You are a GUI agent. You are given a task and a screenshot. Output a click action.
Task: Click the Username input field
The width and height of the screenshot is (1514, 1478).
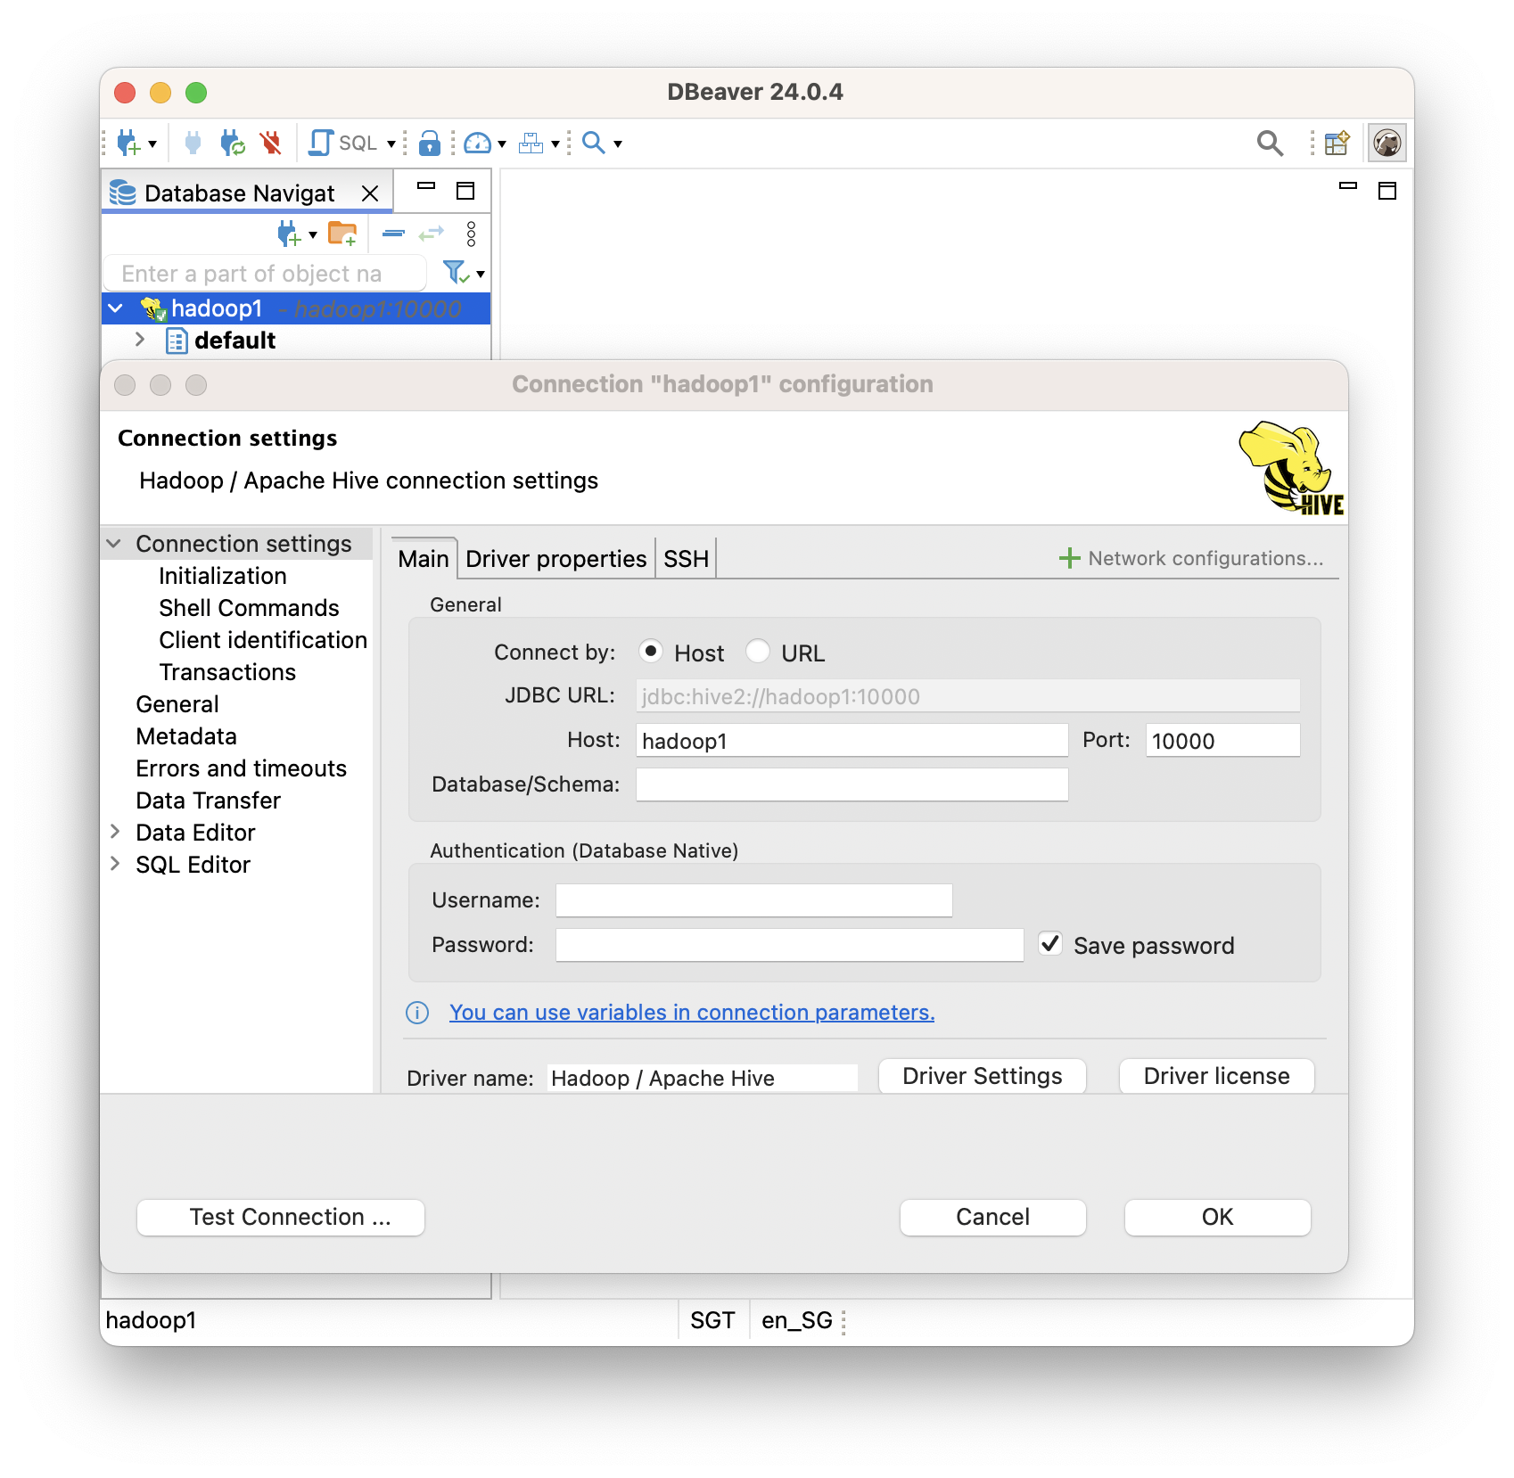point(753,900)
